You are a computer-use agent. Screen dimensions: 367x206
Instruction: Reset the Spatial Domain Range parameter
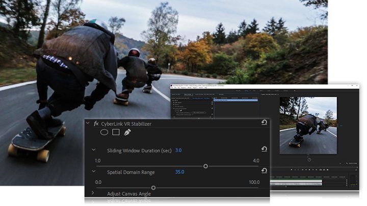point(264,171)
